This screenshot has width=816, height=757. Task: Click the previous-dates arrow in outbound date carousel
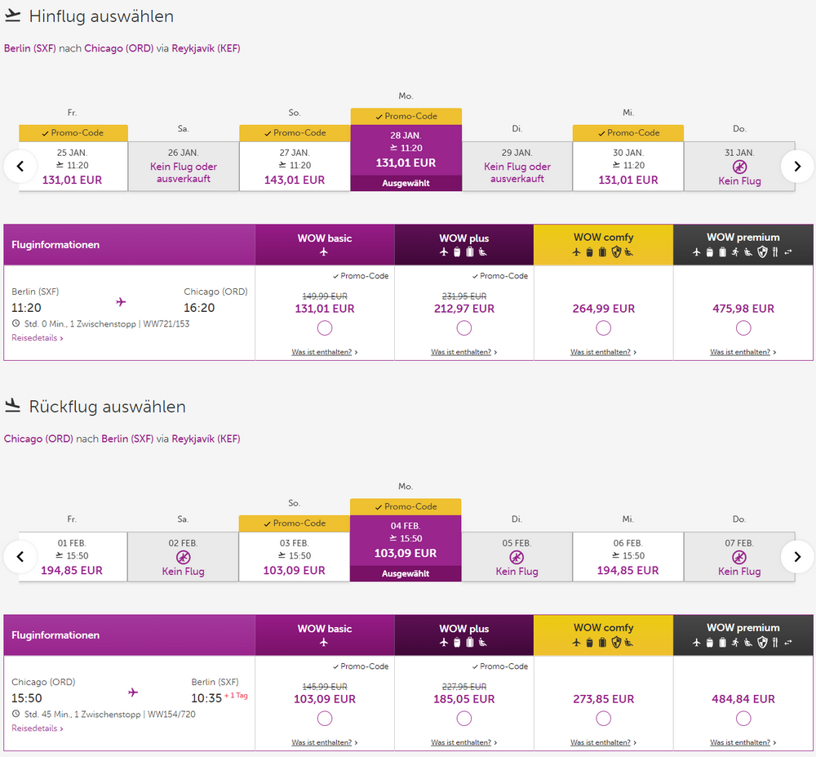[x=20, y=167]
